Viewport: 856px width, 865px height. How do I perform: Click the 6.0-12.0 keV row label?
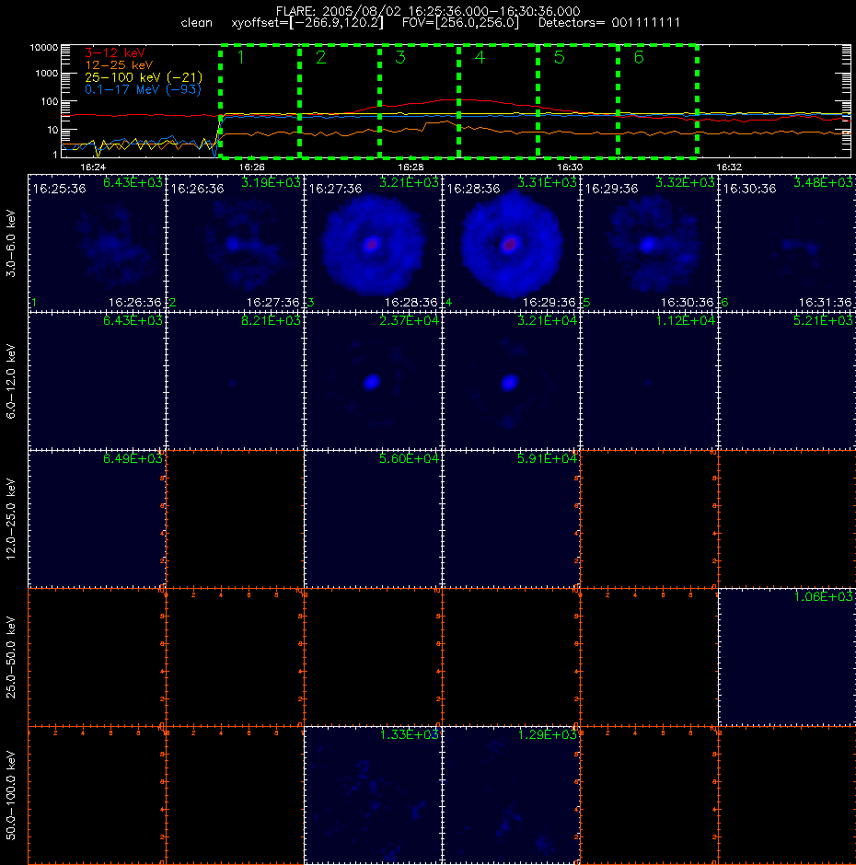pyautogui.click(x=11, y=381)
